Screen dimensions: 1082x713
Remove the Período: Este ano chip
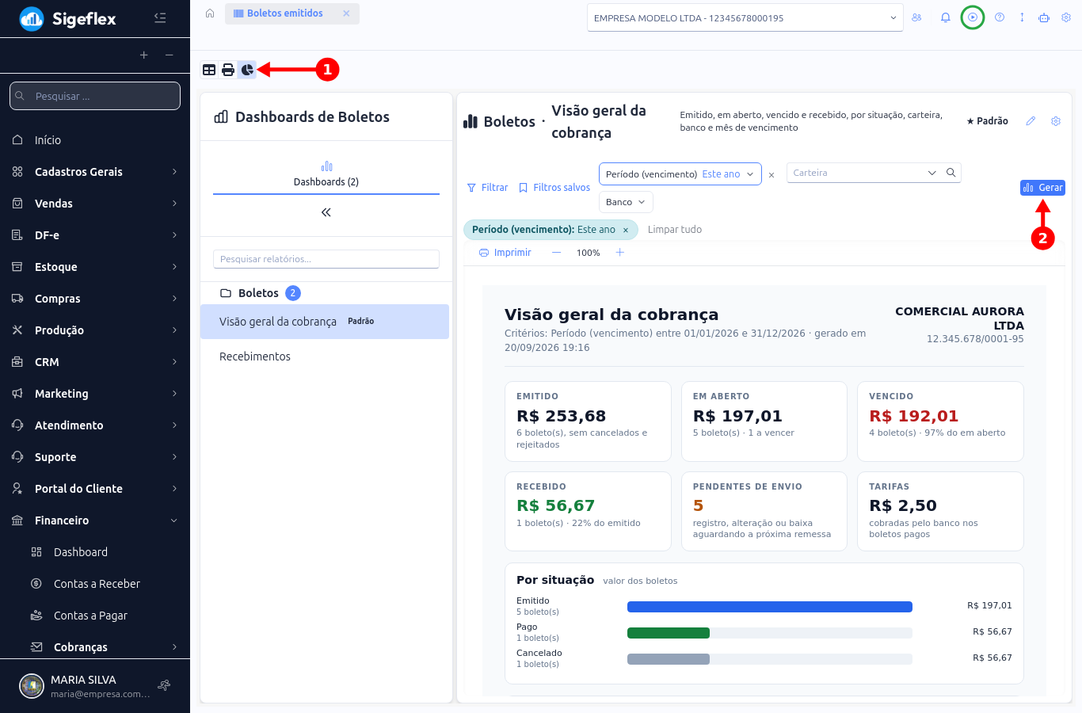point(626,230)
